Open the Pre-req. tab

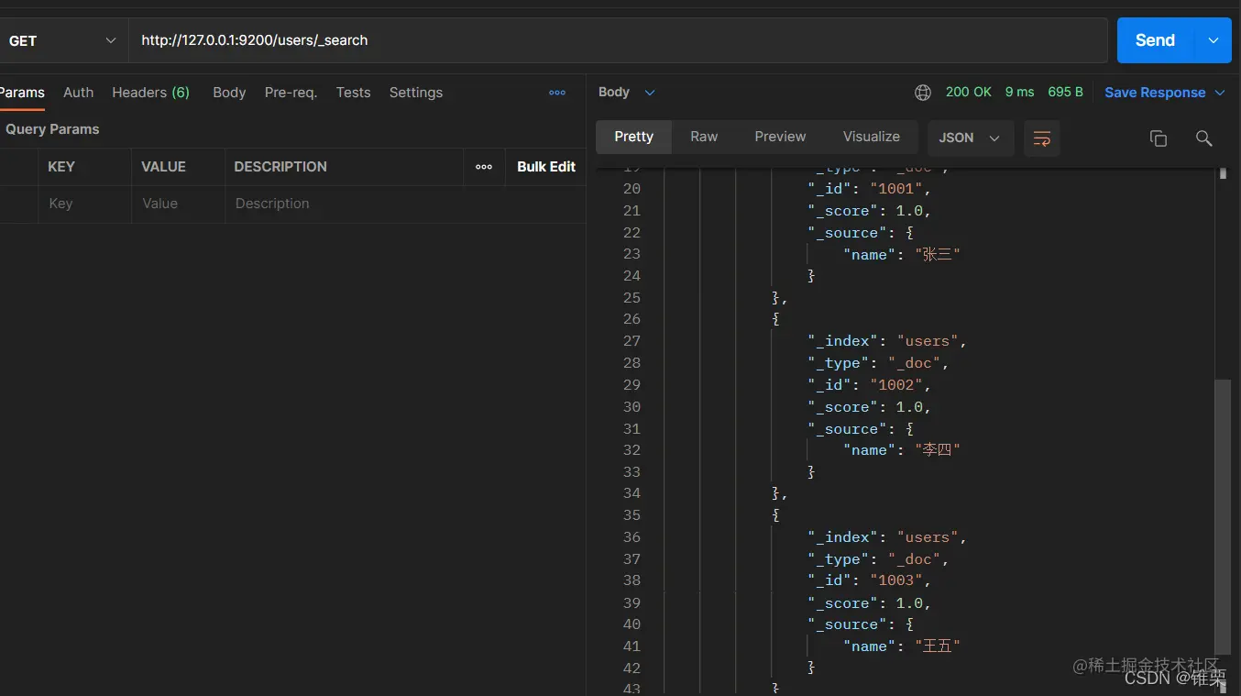click(x=291, y=93)
